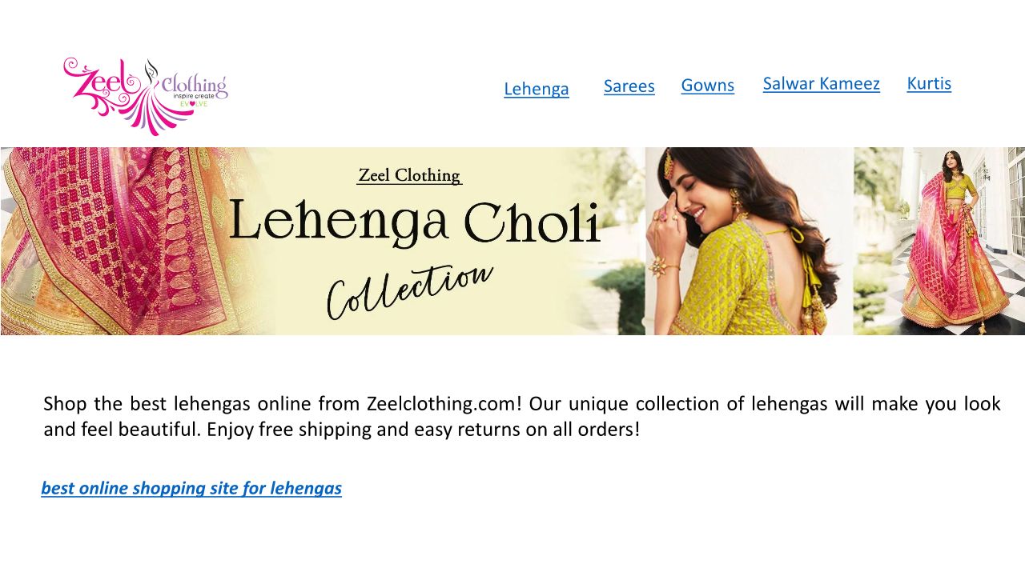This screenshot has width=1025, height=576.
Task: Open the Lehenga navigation link
Action: point(536,89)
